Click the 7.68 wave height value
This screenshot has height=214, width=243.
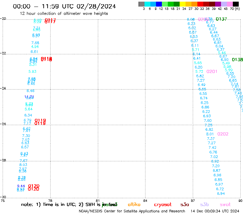(35, 43)
